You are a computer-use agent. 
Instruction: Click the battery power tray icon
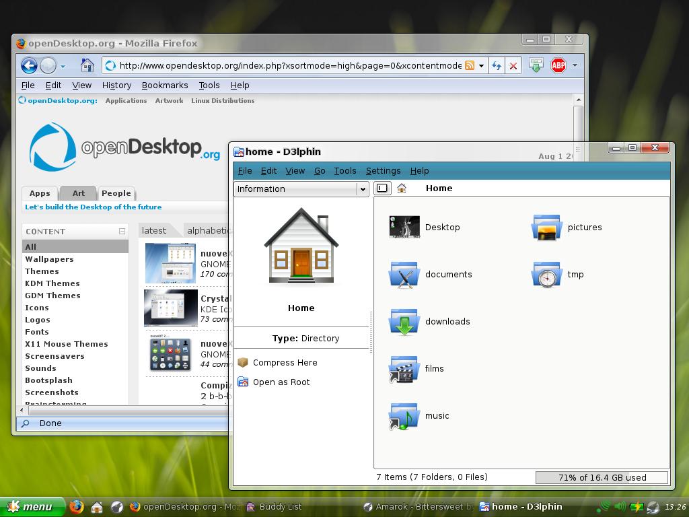(637, 508)
